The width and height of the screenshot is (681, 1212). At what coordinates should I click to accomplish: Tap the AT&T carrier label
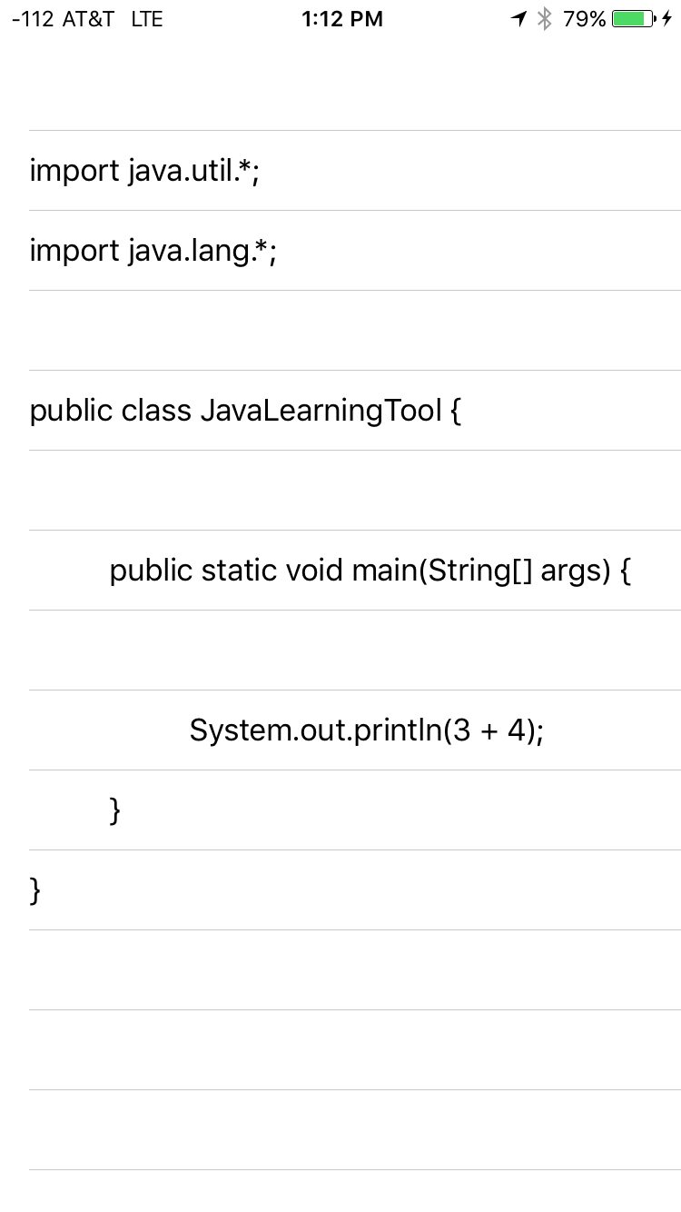(x=88, y=19)
